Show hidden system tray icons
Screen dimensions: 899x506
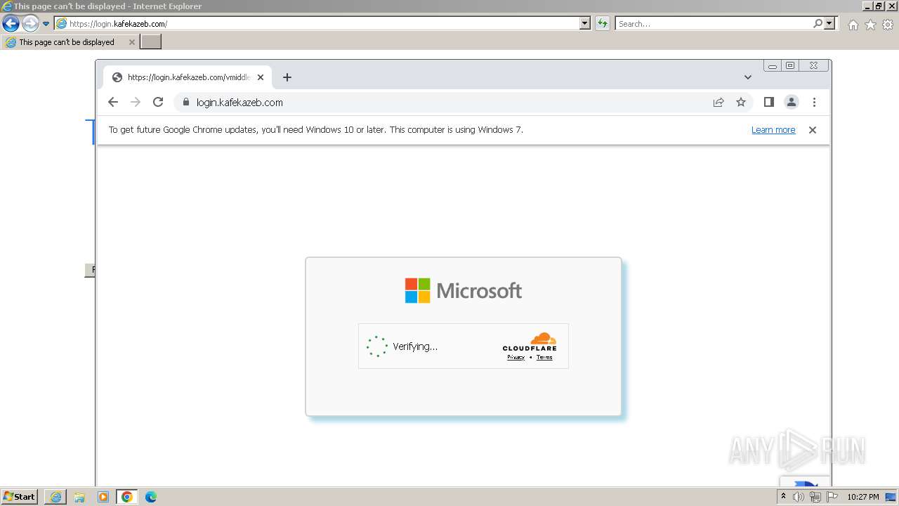point(783,497)
